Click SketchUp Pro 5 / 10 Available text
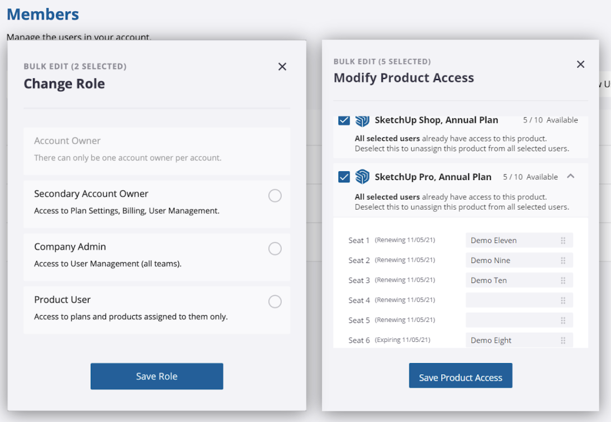 coord(530,177)
